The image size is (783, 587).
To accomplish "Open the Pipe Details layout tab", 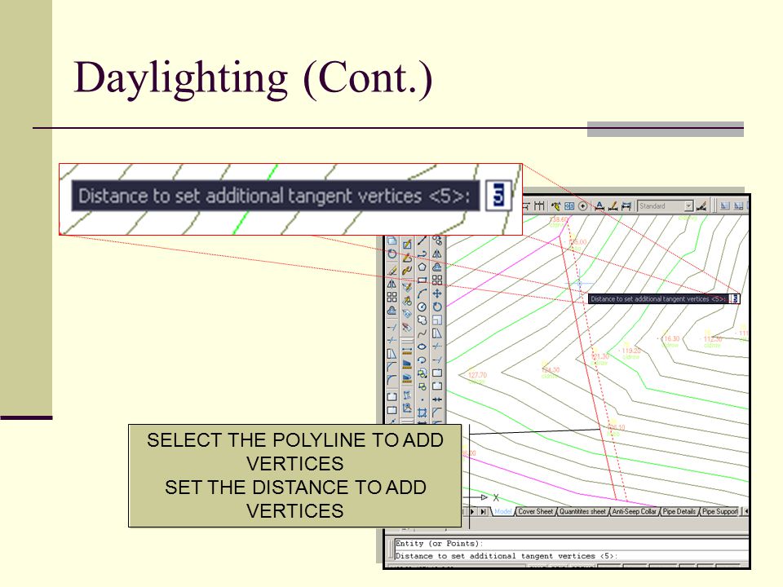I will [x=679, y=512].
